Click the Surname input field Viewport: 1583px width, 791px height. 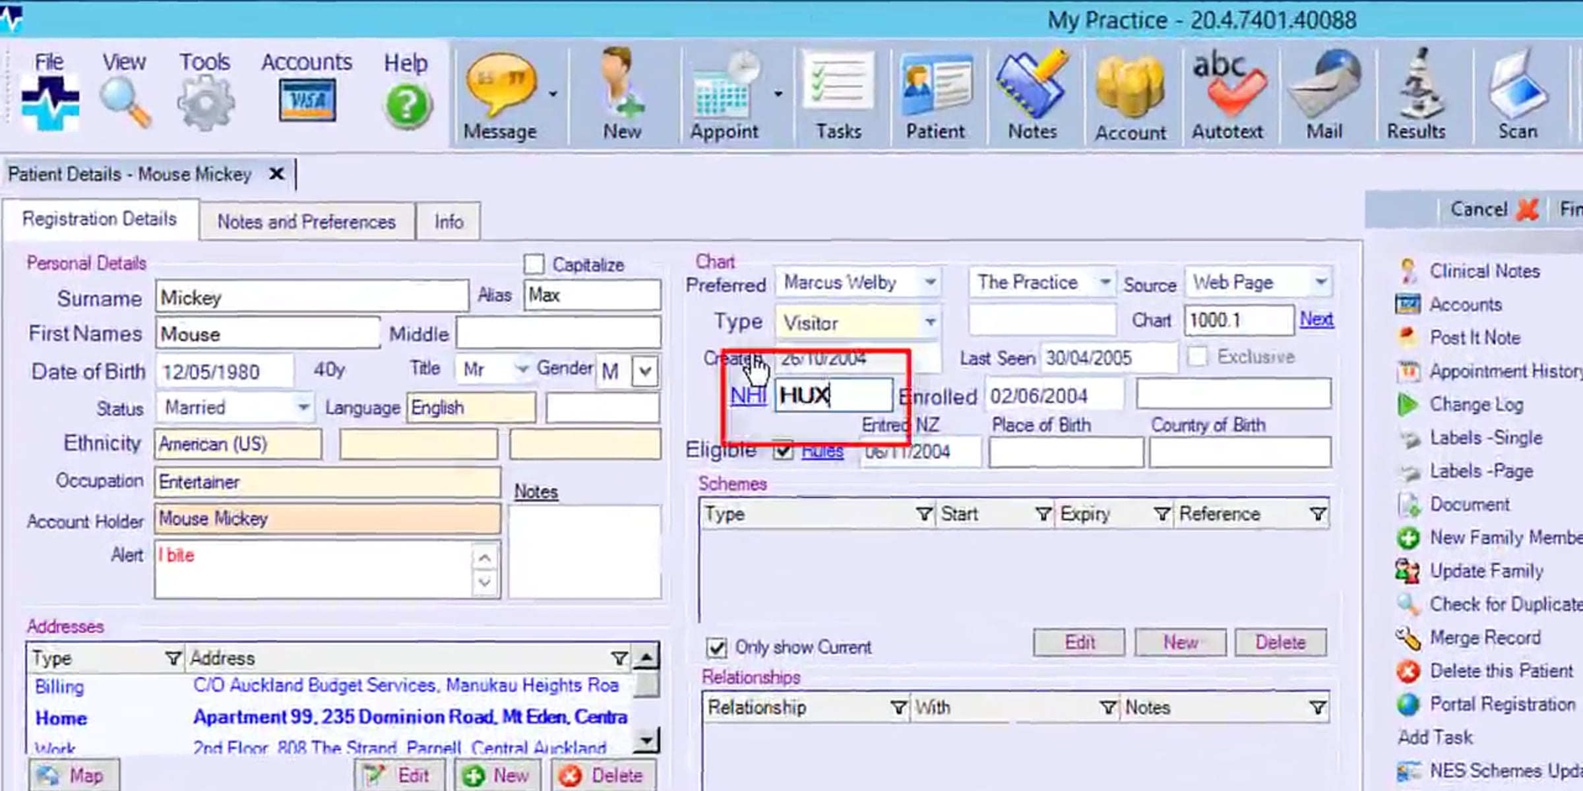[x=311, y=297]
